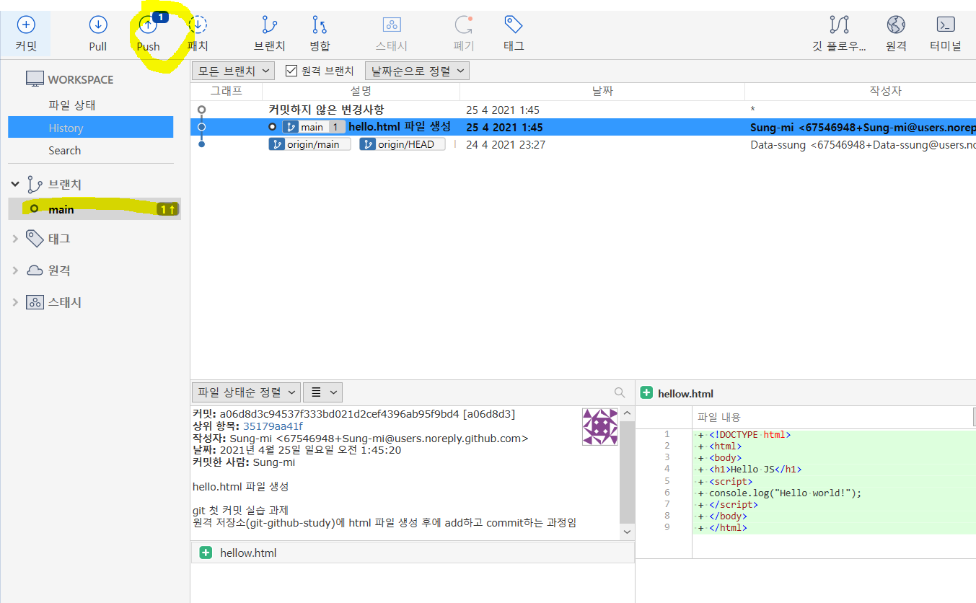Click the commit hash text a06d8d3c
Viewport: 976px width, 603px height.
click(x=339, y=414)
